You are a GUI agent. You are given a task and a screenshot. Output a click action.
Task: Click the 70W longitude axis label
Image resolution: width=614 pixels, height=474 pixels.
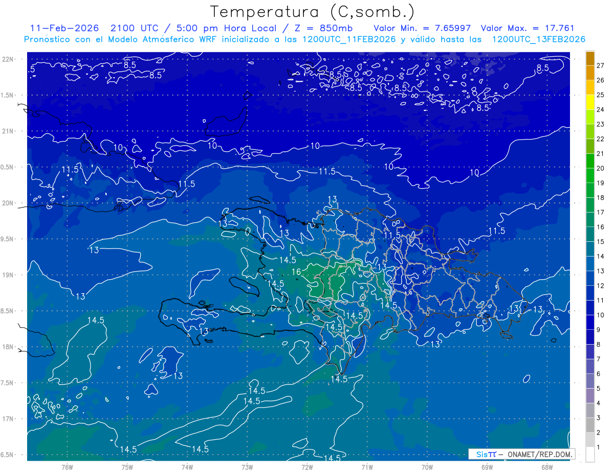tap(427, 467)
